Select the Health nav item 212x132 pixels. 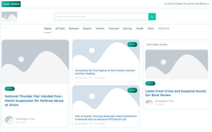click(140, 28)
